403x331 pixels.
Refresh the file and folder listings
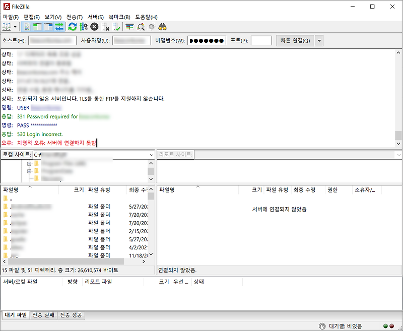click(73, 27)
